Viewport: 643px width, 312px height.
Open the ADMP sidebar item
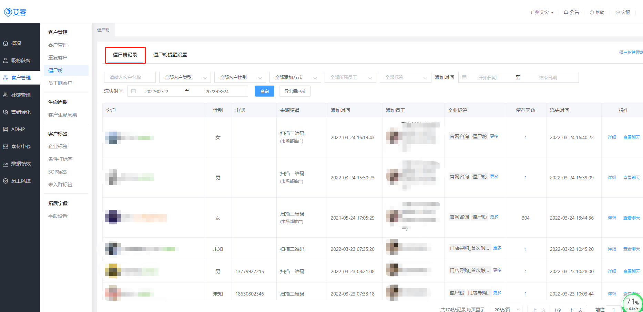tap(18, 129)
